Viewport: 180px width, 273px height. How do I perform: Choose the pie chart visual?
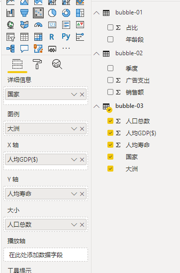(x=52, y=13)
